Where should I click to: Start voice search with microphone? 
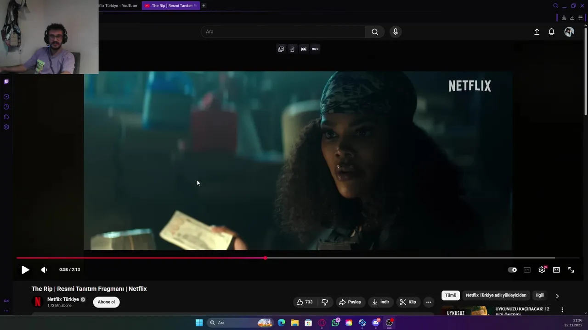pos(396,32)
